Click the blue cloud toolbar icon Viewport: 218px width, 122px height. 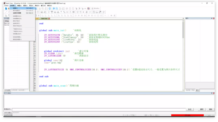tap(50, 8)
